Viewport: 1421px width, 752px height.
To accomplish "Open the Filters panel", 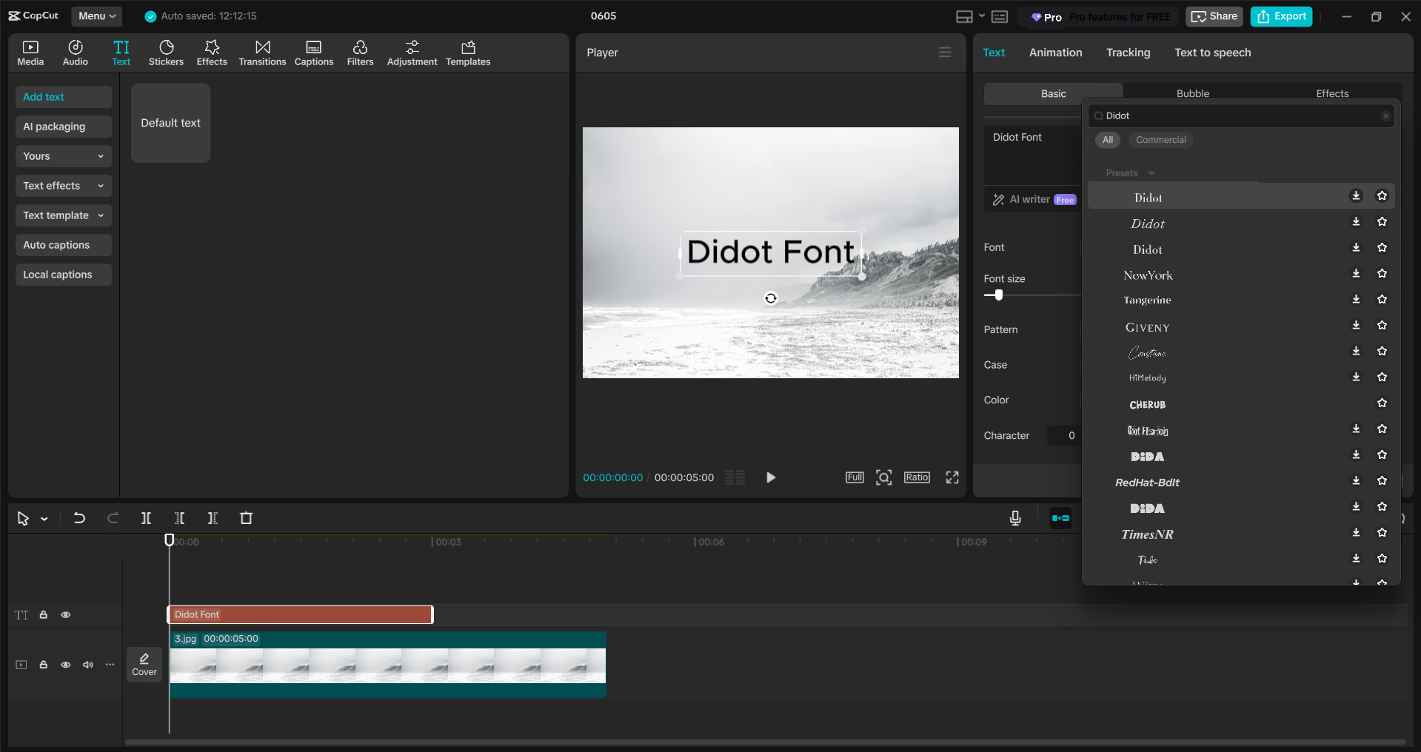I will [360, 52].
